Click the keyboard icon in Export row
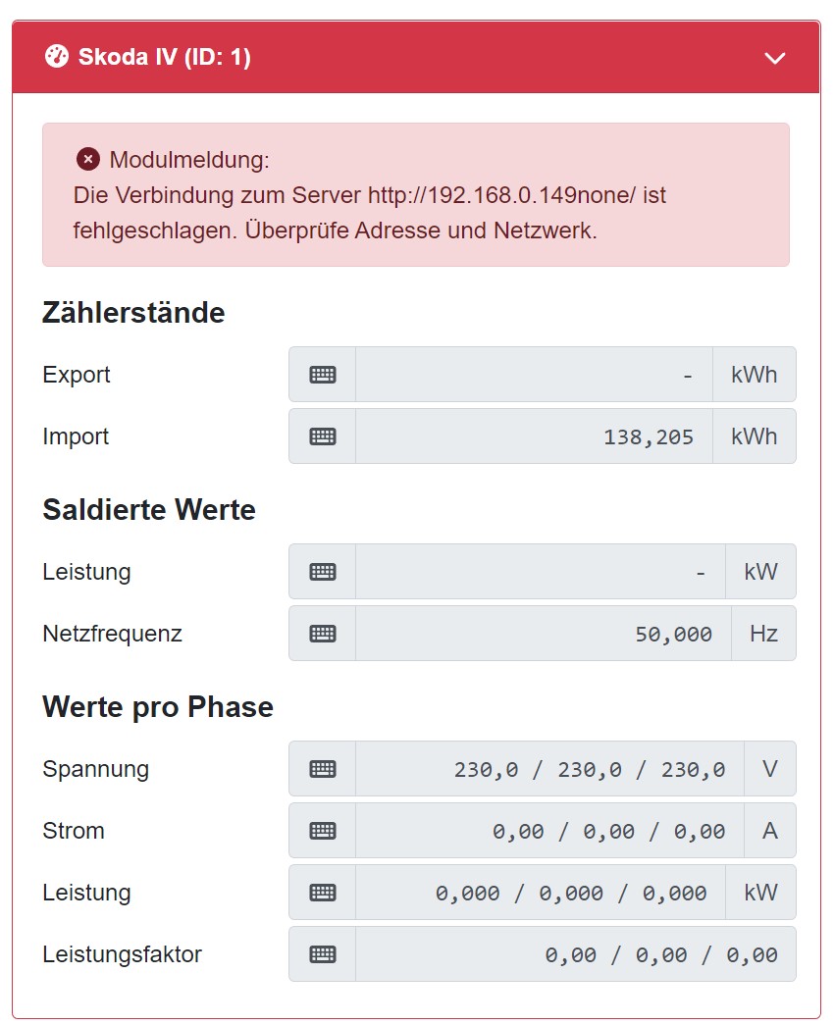 pos(323,375)
